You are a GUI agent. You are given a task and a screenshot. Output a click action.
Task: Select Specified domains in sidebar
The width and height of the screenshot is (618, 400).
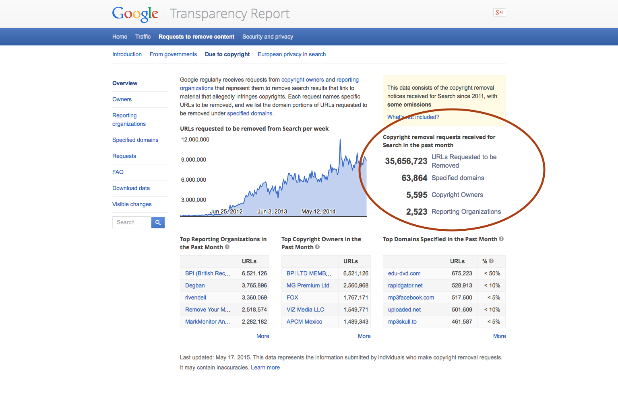click(135, 140)
